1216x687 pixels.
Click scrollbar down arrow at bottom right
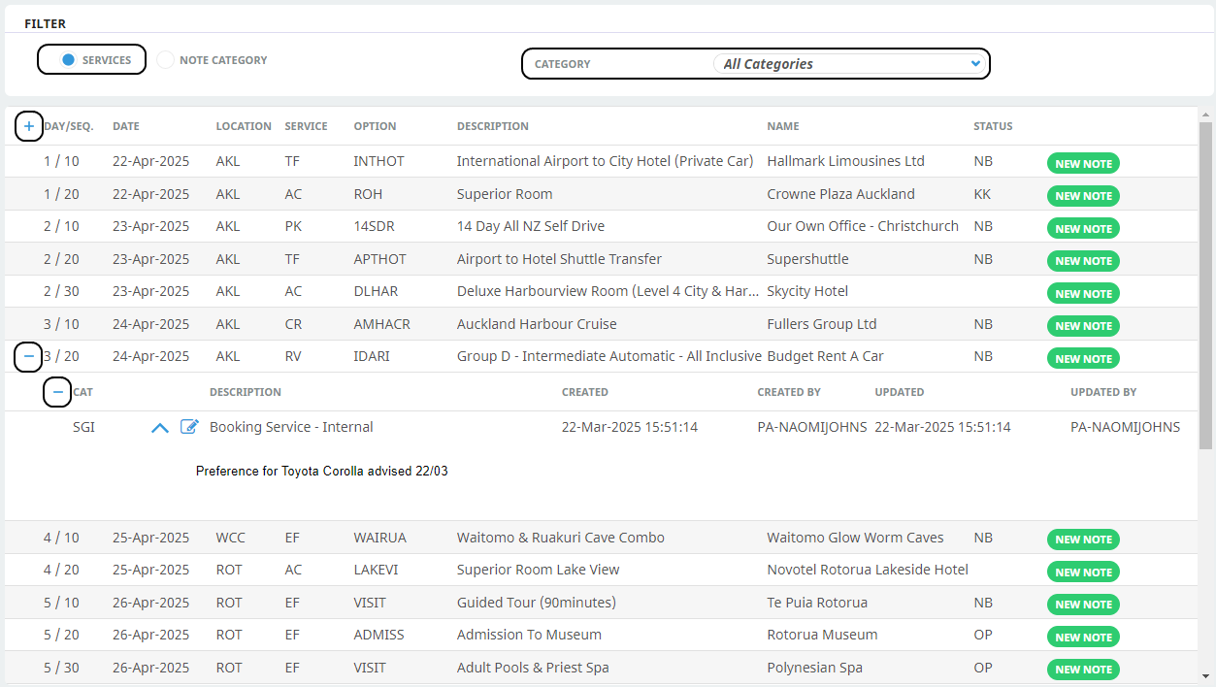[1206, 676]
